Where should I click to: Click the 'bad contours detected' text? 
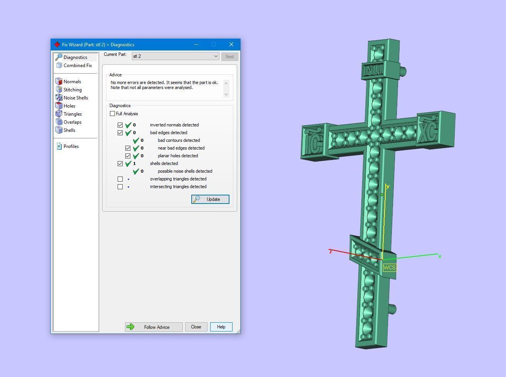[x=179, y=140]
